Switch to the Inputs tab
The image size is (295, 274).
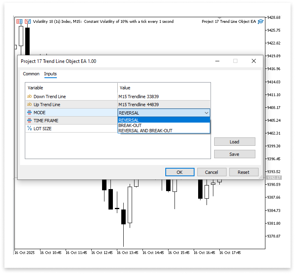[x=50, y=74]
